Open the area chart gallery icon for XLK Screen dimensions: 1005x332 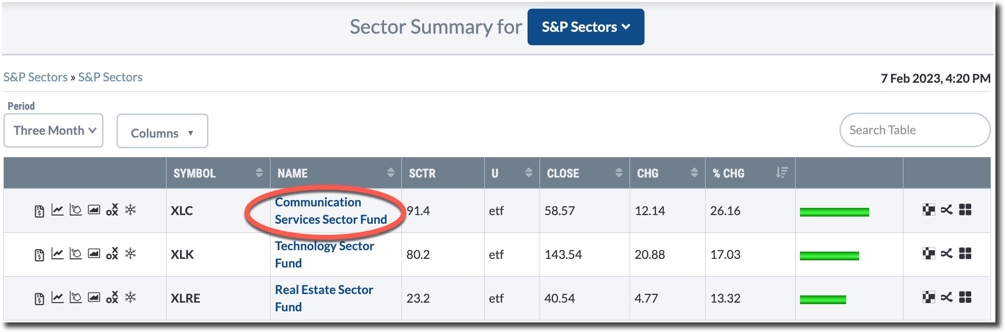pyautogui.click(x=94, y=254)
